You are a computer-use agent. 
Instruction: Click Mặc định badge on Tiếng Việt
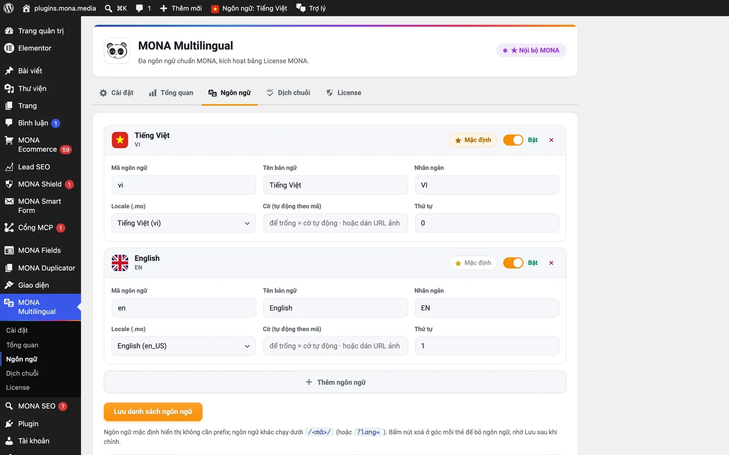tap(473, 140)
